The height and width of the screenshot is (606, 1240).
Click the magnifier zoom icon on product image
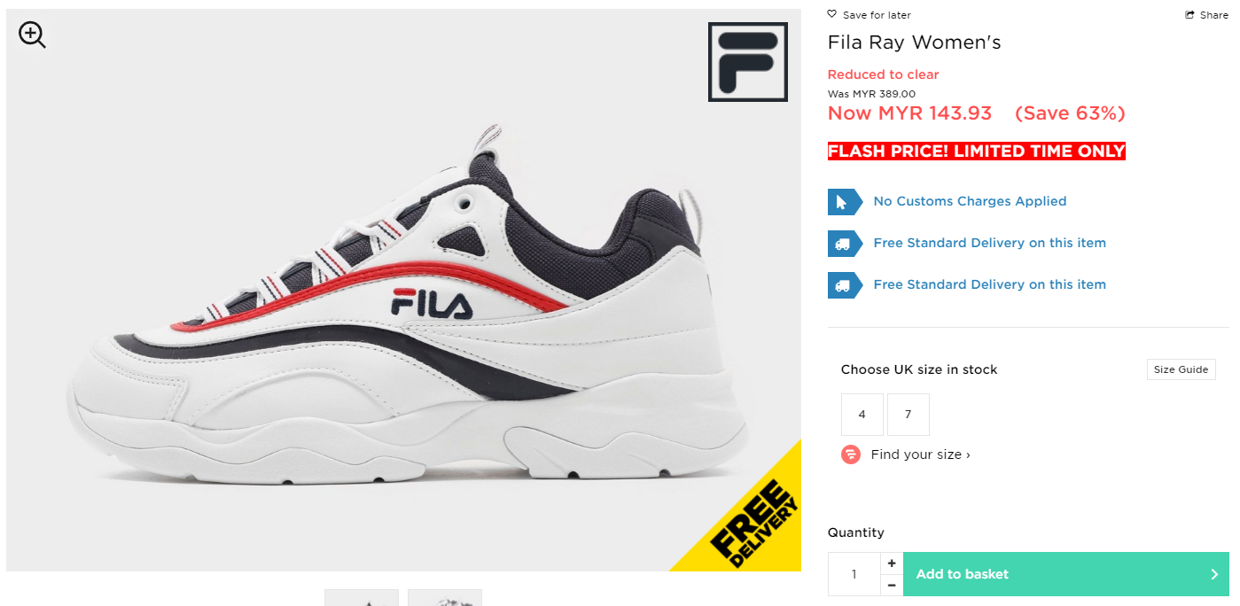32,35
